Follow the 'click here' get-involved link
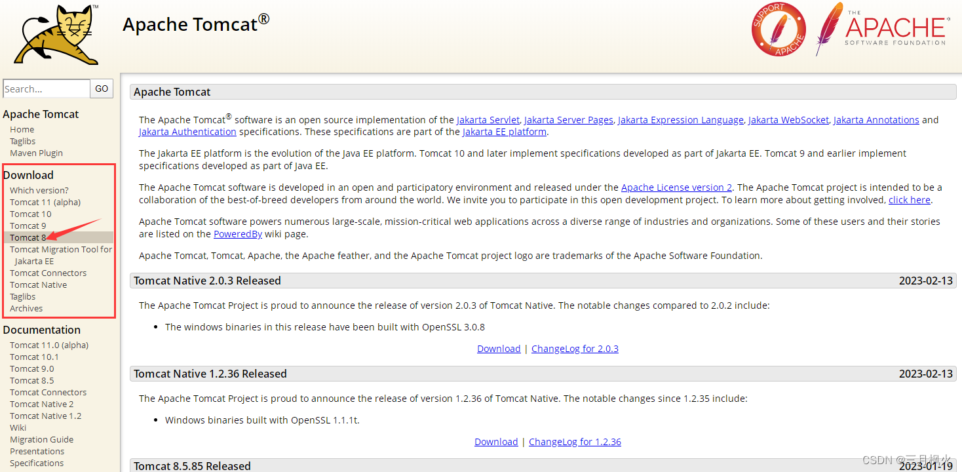The width and height of the screenshot is (962, 472). coord(910,200)
